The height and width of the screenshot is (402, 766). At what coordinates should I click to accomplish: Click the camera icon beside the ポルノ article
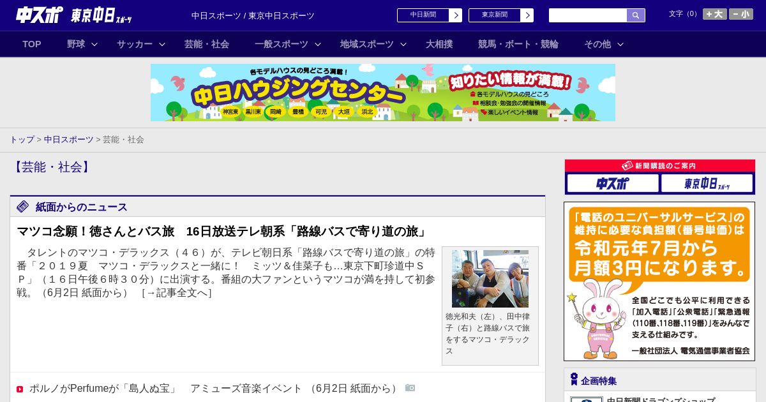[410, 387]
